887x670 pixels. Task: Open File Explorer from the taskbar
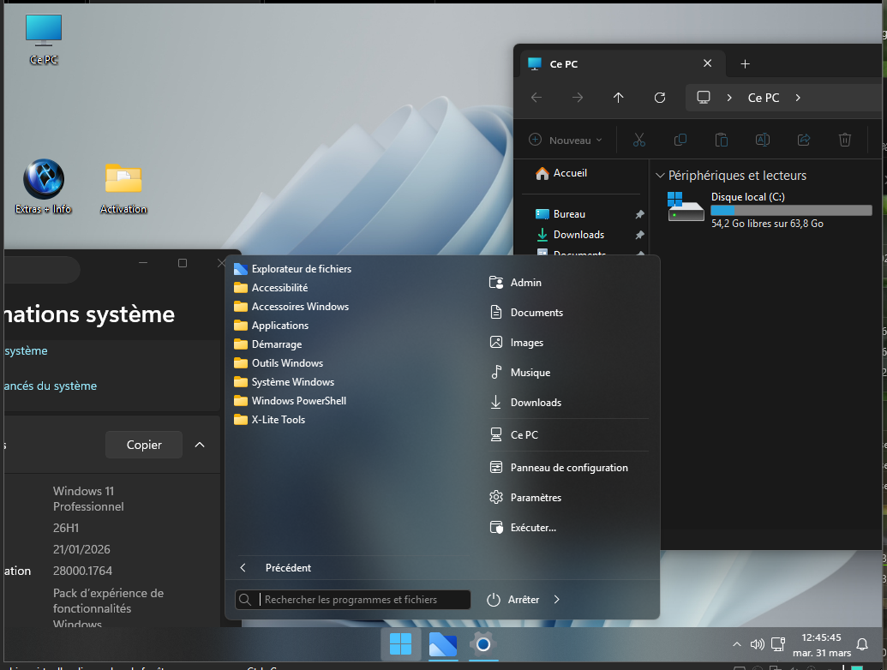tap(442, 643)
